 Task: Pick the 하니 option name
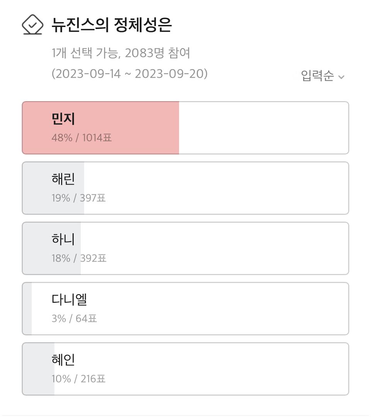pos(63,239)
